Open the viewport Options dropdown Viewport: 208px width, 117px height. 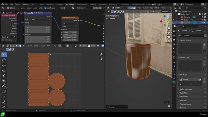(166, 12)
